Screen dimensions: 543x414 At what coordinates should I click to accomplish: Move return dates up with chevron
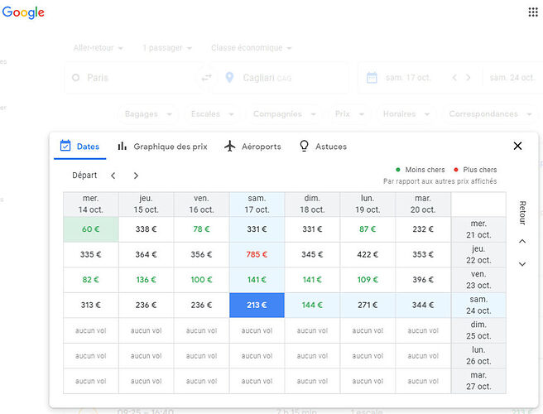click(x=522, y=241)
